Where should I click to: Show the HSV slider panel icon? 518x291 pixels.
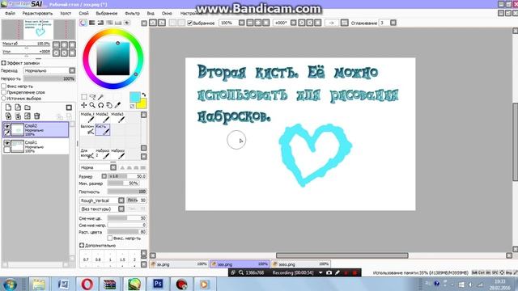(x=100, y=23)
